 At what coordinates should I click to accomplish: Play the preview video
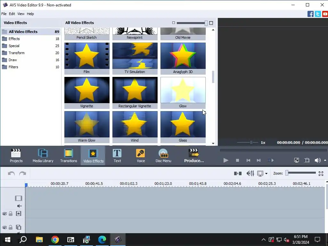[x=226, y=160]
